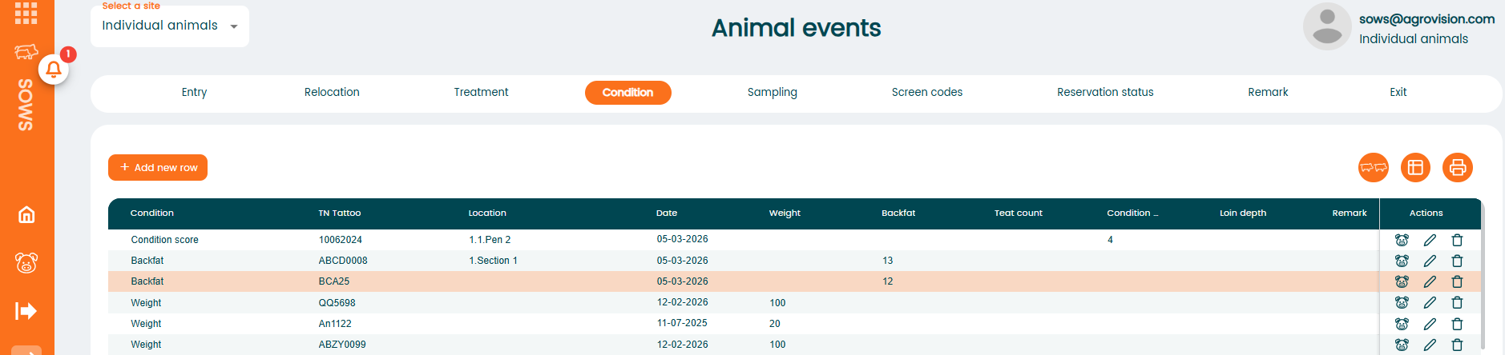This screenshot has height=355, width=1505.
Task: Open the notifications bell
Action: click(54, 70)
